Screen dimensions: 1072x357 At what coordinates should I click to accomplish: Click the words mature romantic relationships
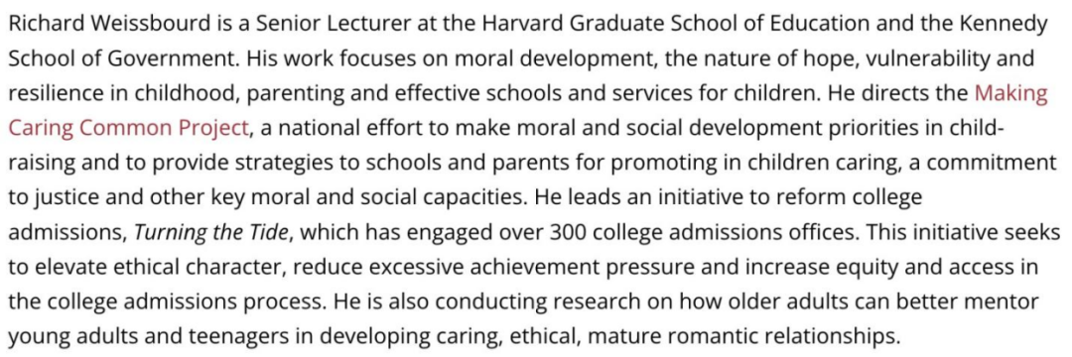click(741, 337)
